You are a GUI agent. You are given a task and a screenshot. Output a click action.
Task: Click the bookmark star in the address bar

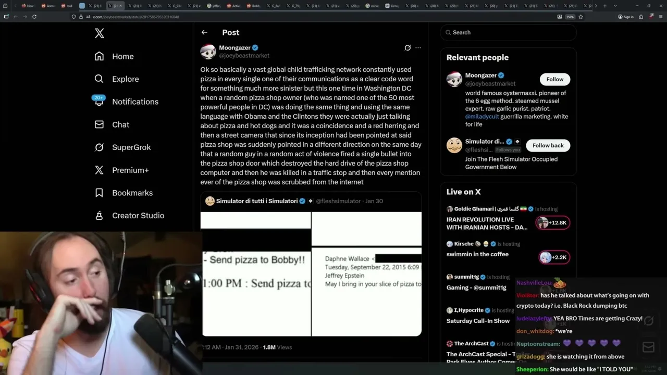[x=580, y=17]
